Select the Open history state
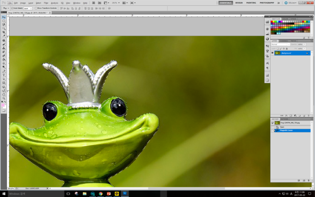315x197 pixels. pyautogui.click(x=282, y=127)
